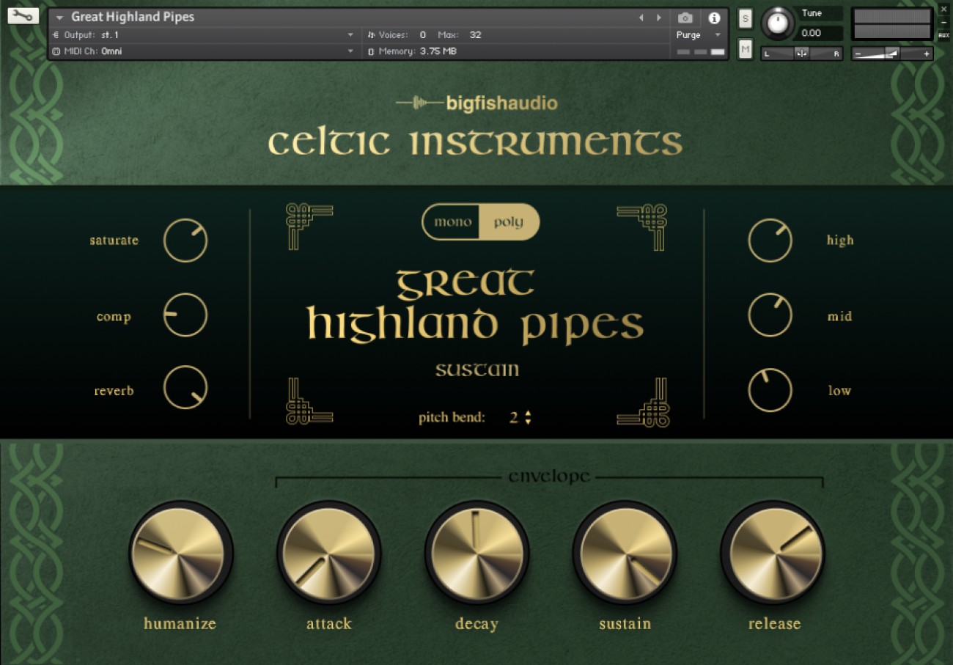Click the output routing icon beside Output
Screen dimensions: 953x665
(56, 34)
